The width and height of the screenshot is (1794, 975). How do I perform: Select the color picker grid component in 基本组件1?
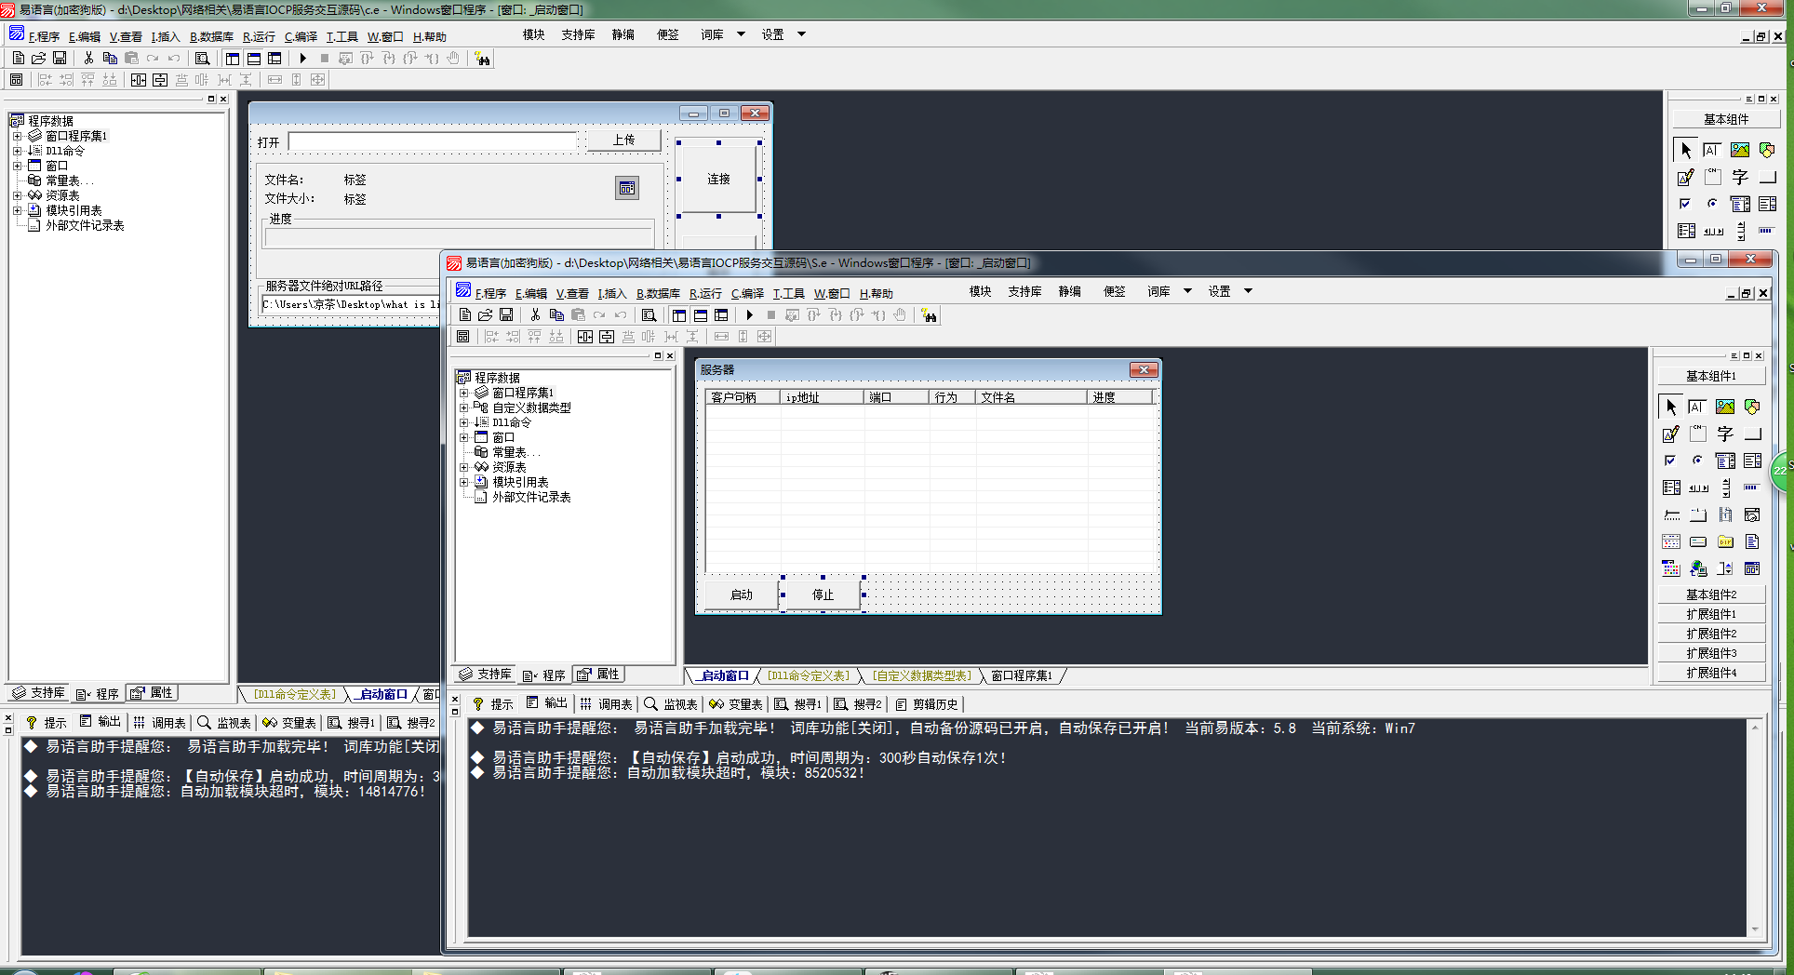click(x=1671, y=568)
